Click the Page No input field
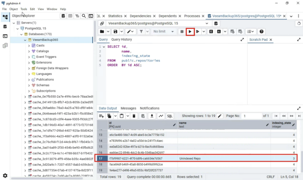Screen dimensions: 303x180 252,116
